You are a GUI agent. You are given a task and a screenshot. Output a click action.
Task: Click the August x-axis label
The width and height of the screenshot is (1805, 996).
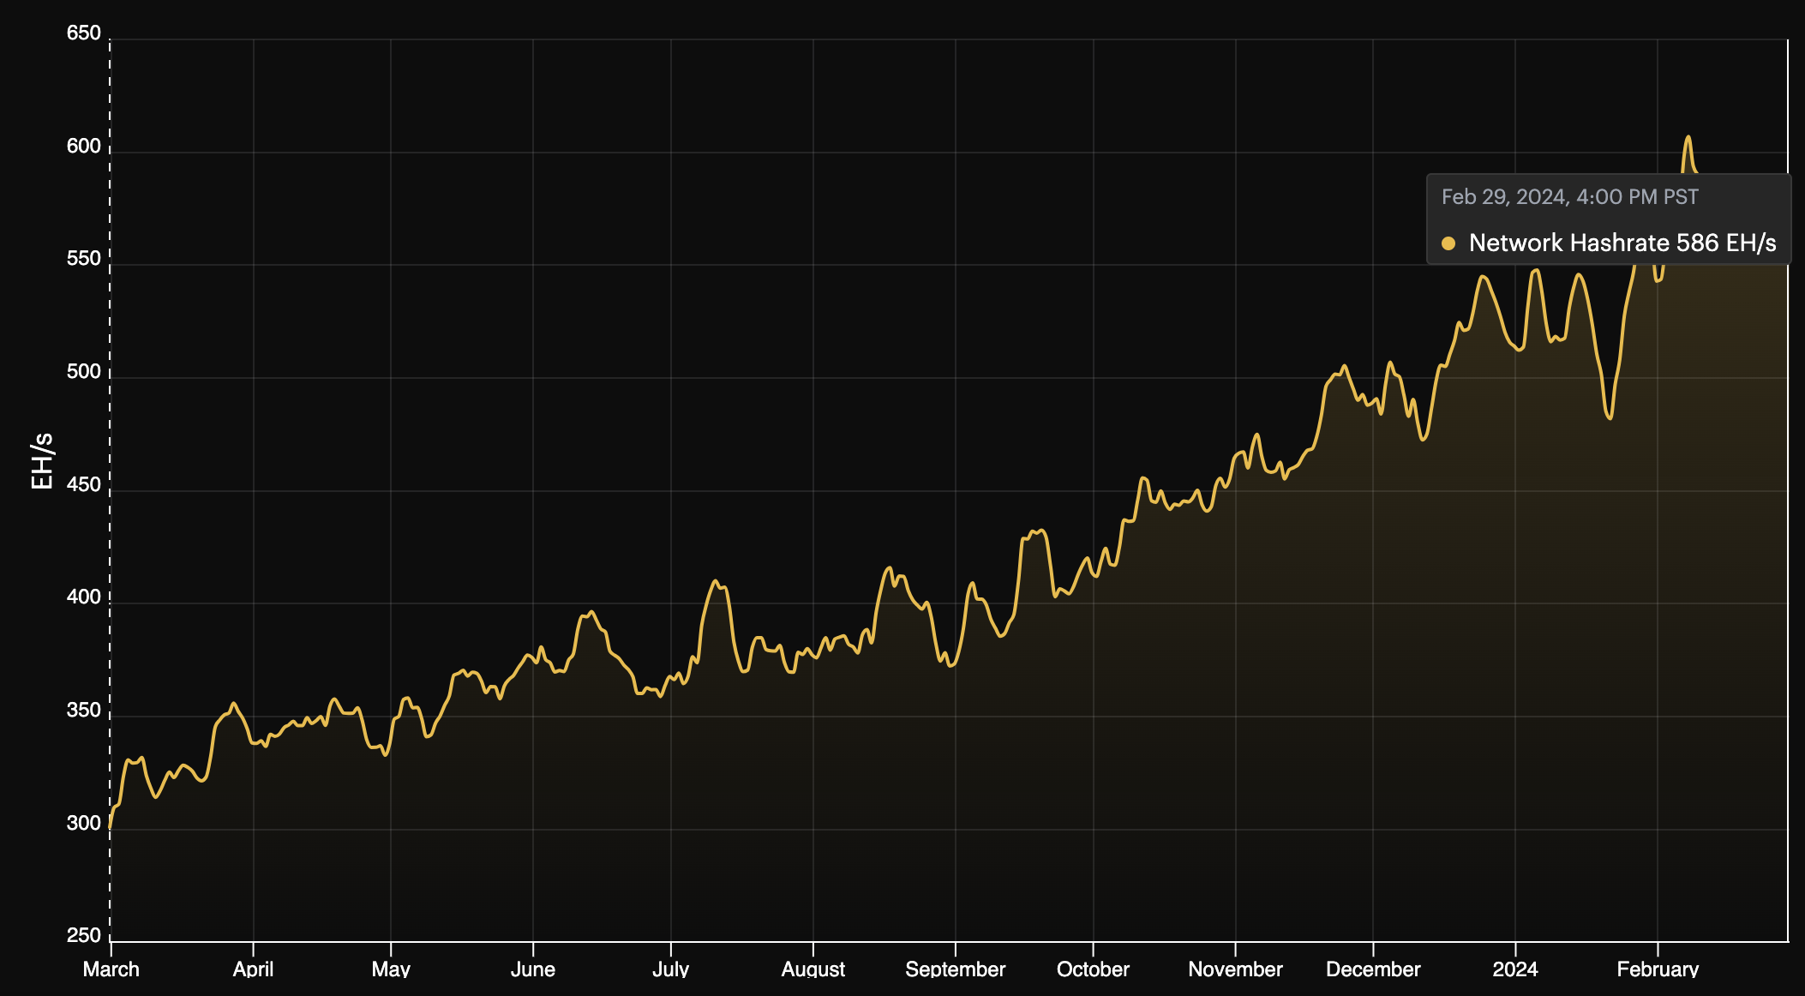point(813,969)
